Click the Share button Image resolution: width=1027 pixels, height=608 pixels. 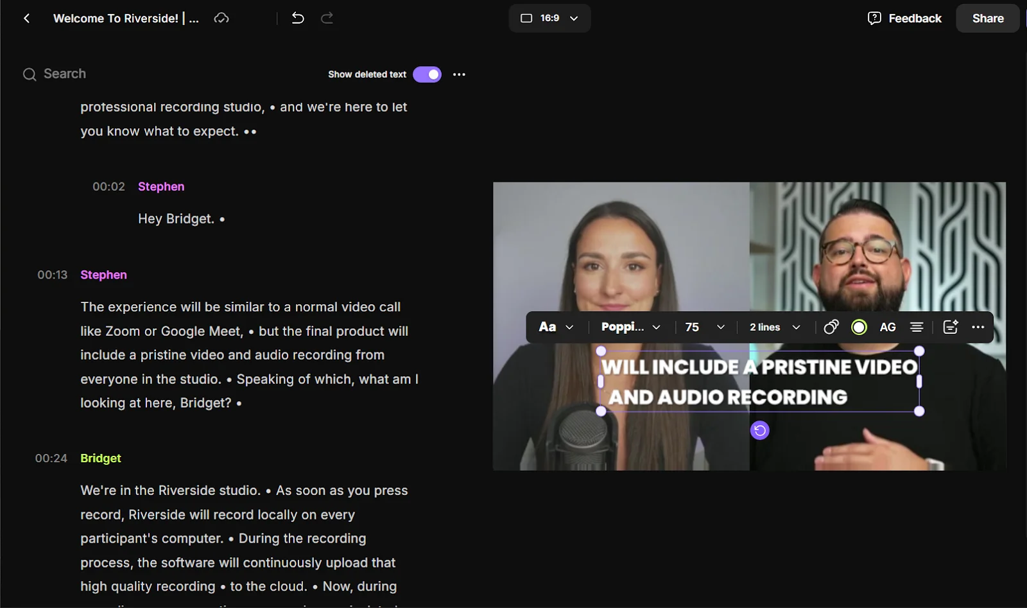987,19
